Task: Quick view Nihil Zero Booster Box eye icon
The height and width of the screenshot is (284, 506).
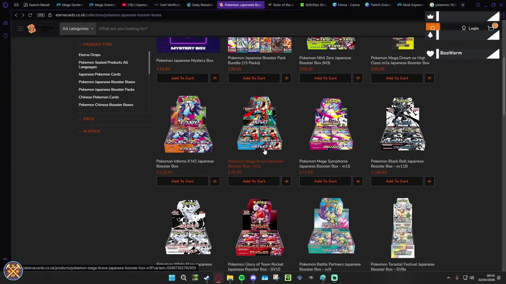Action: (x=358, y=78)
